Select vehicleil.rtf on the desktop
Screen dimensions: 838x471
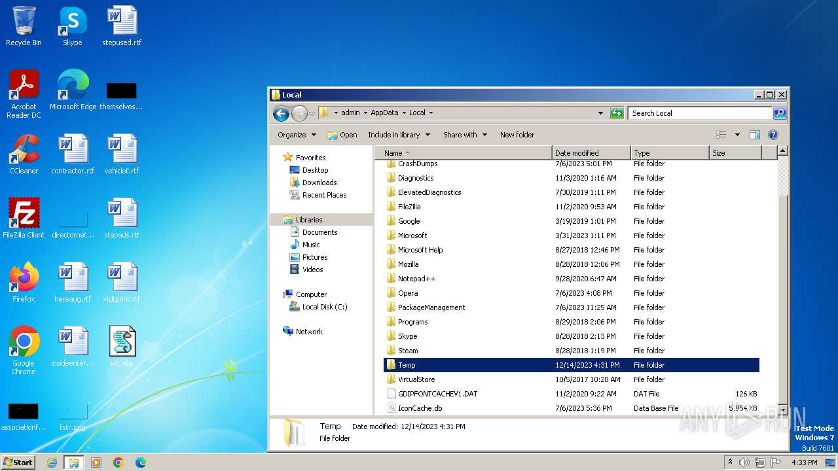(x=122, y=154)
